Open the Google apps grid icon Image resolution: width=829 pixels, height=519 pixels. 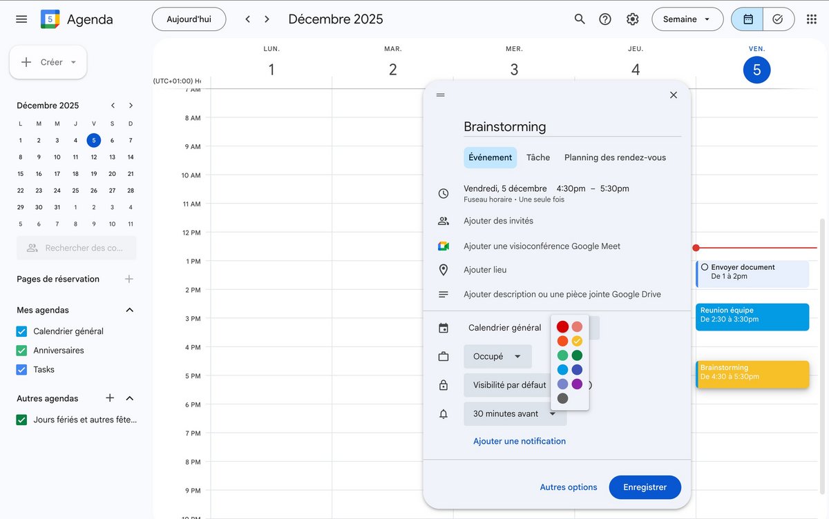[812, 19]
